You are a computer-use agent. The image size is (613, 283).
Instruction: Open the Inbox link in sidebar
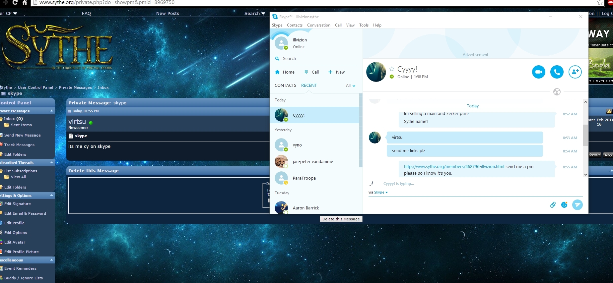point(9,119)
